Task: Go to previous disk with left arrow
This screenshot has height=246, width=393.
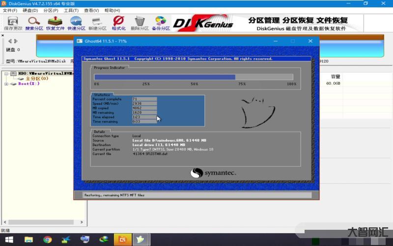Action: (9, 41)
